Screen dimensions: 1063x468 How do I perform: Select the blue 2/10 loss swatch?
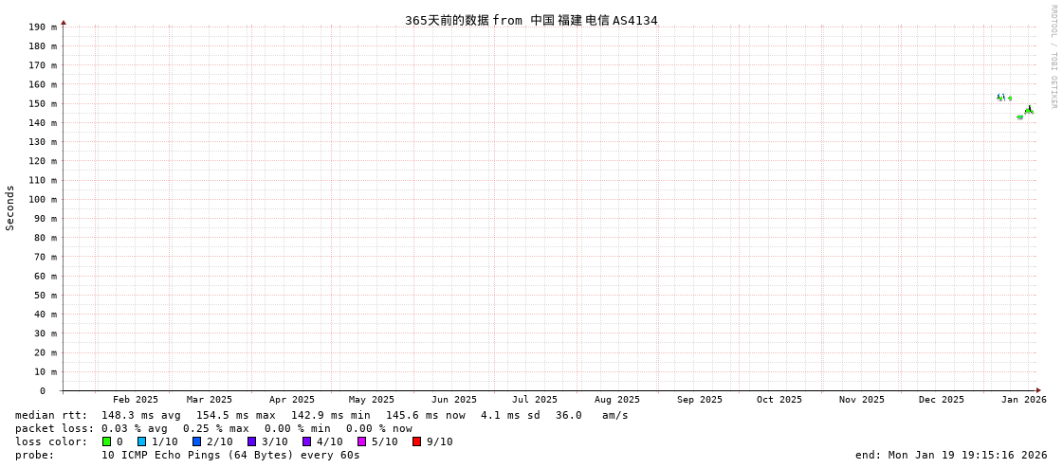(x=196, y=441)
